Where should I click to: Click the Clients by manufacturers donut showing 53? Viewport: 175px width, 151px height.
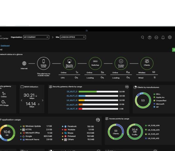[x=143, y=100]
